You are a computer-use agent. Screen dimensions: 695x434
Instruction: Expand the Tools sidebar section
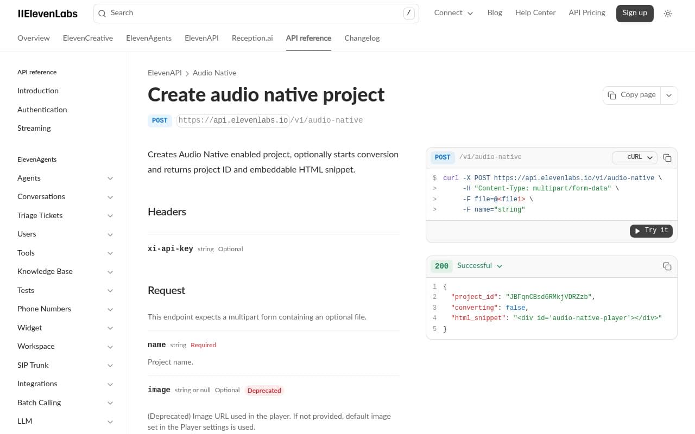[66, 253]
